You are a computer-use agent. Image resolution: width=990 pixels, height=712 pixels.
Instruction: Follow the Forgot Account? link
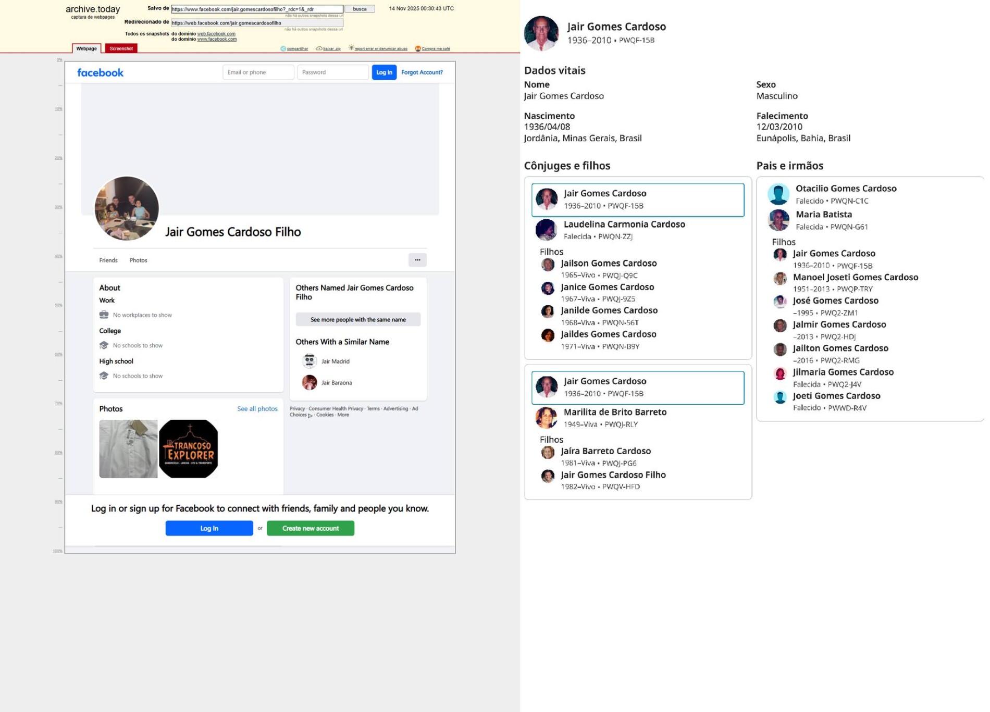click(422, 72)
